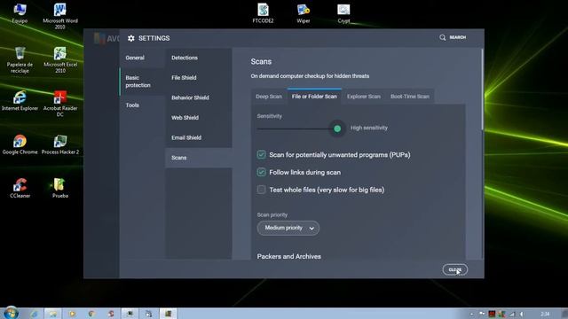Show hidden system tray icons

[471, 314]
